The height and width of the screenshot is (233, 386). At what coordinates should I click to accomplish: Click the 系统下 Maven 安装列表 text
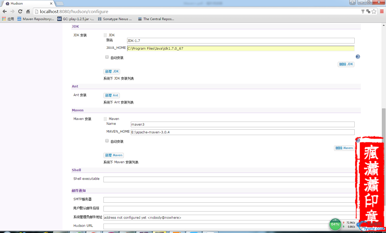tap(121, 162)
